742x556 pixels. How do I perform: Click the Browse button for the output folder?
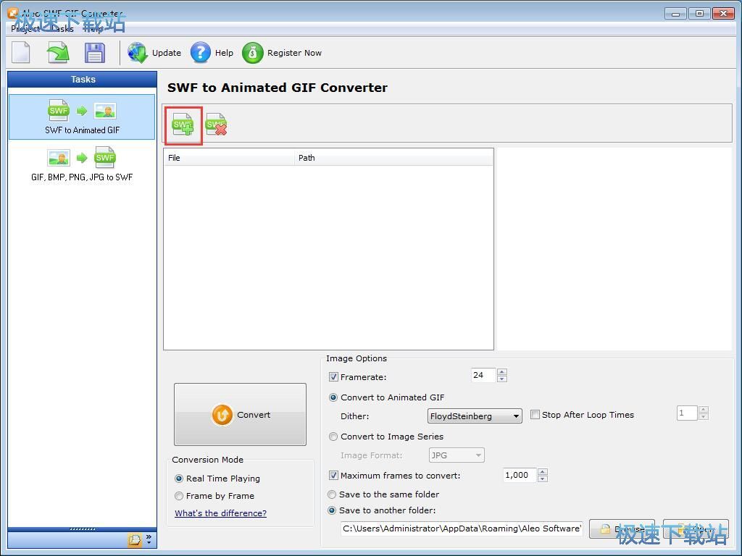coord(622,528)
